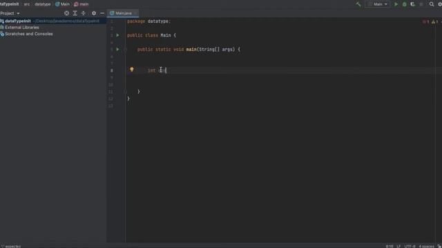The image size is (442, 248).
Task: Click the main method breadcrumb
Action: (x=81, y=4)
